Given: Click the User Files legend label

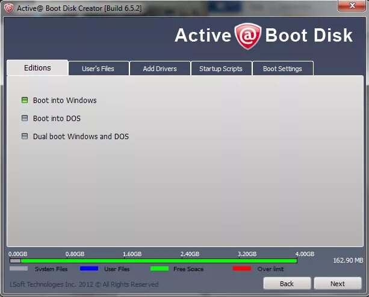Looking at the screenshot, I should click(117, 269).
